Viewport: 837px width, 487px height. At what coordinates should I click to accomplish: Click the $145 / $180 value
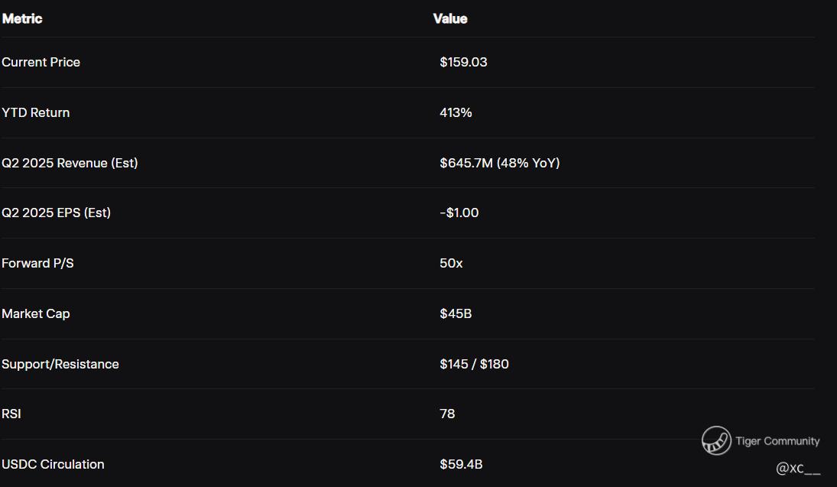click(x=474, y=364)
